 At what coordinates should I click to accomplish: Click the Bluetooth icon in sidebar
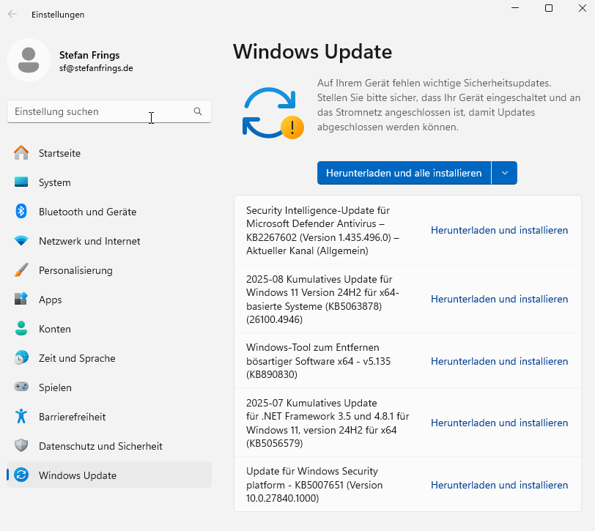[21, 211]
